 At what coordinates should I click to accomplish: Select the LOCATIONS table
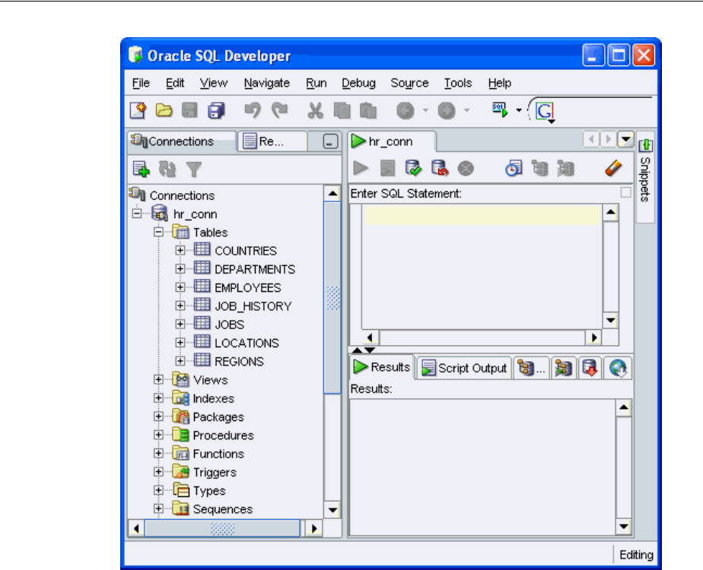247,343
